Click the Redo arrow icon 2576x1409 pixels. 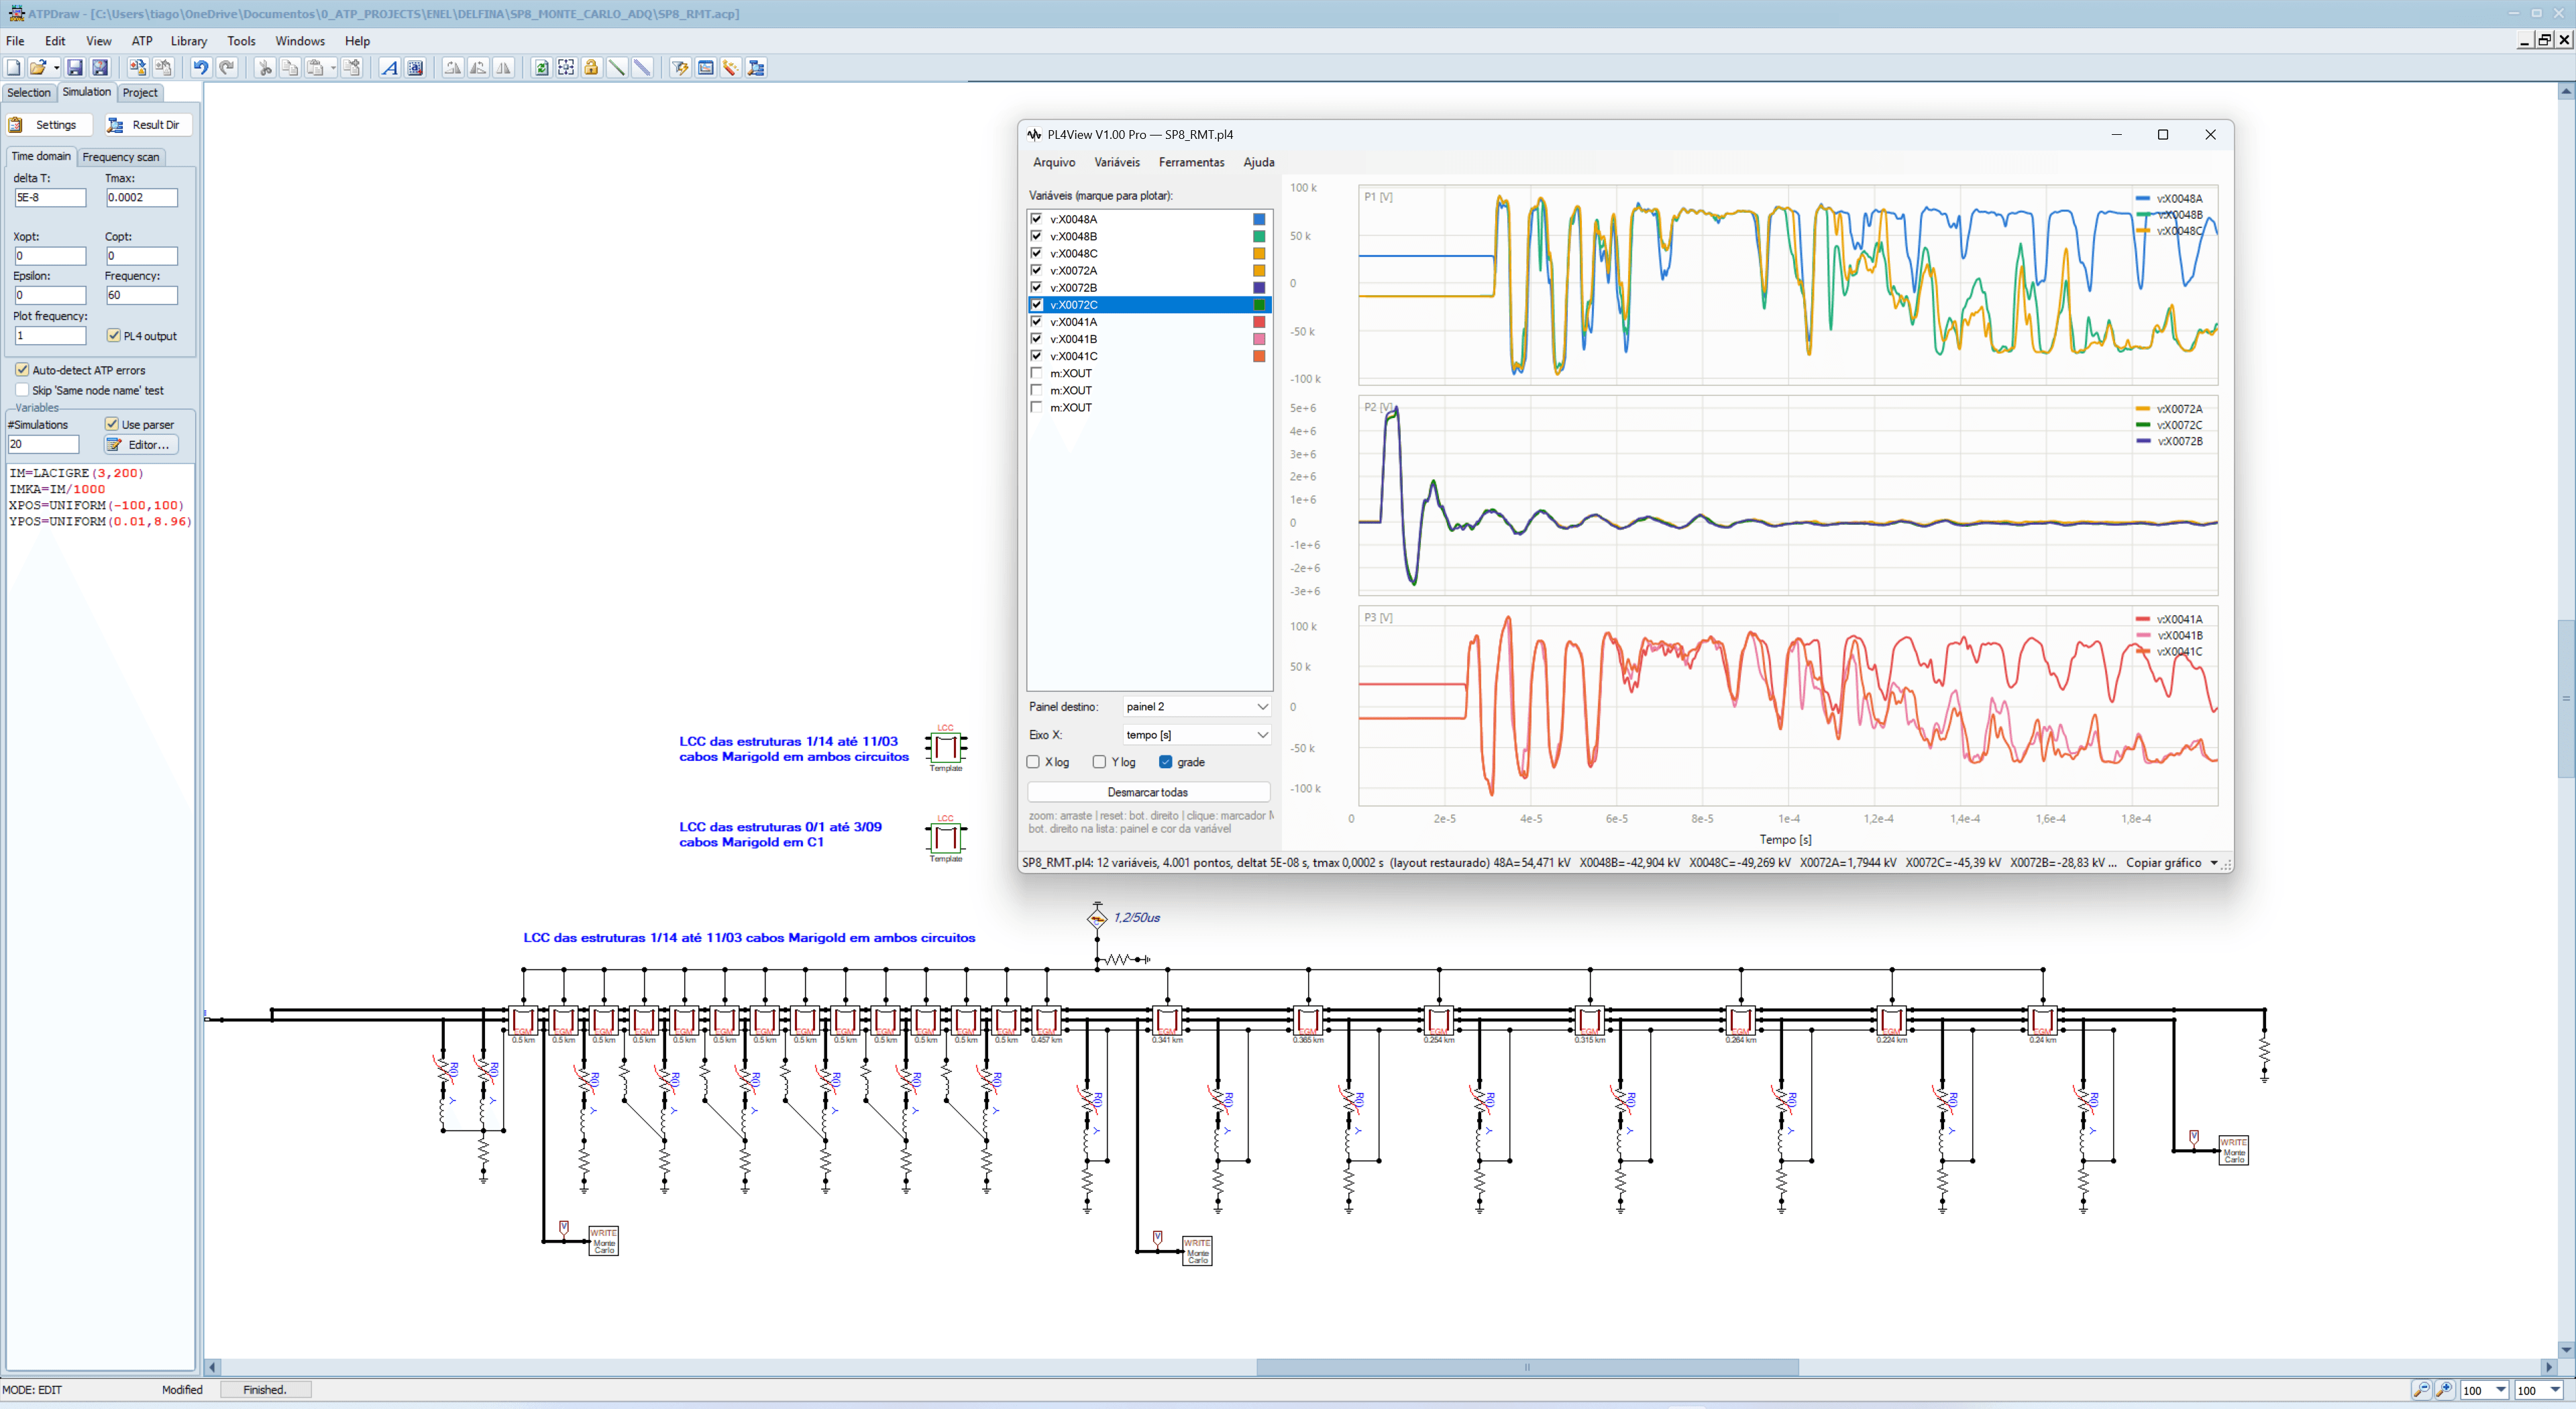(227, 68)
